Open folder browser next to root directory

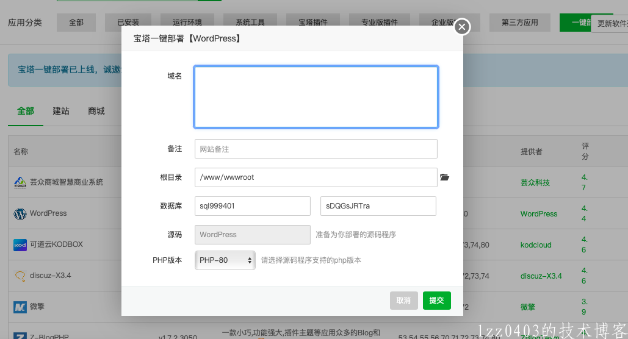coord(444,177)
